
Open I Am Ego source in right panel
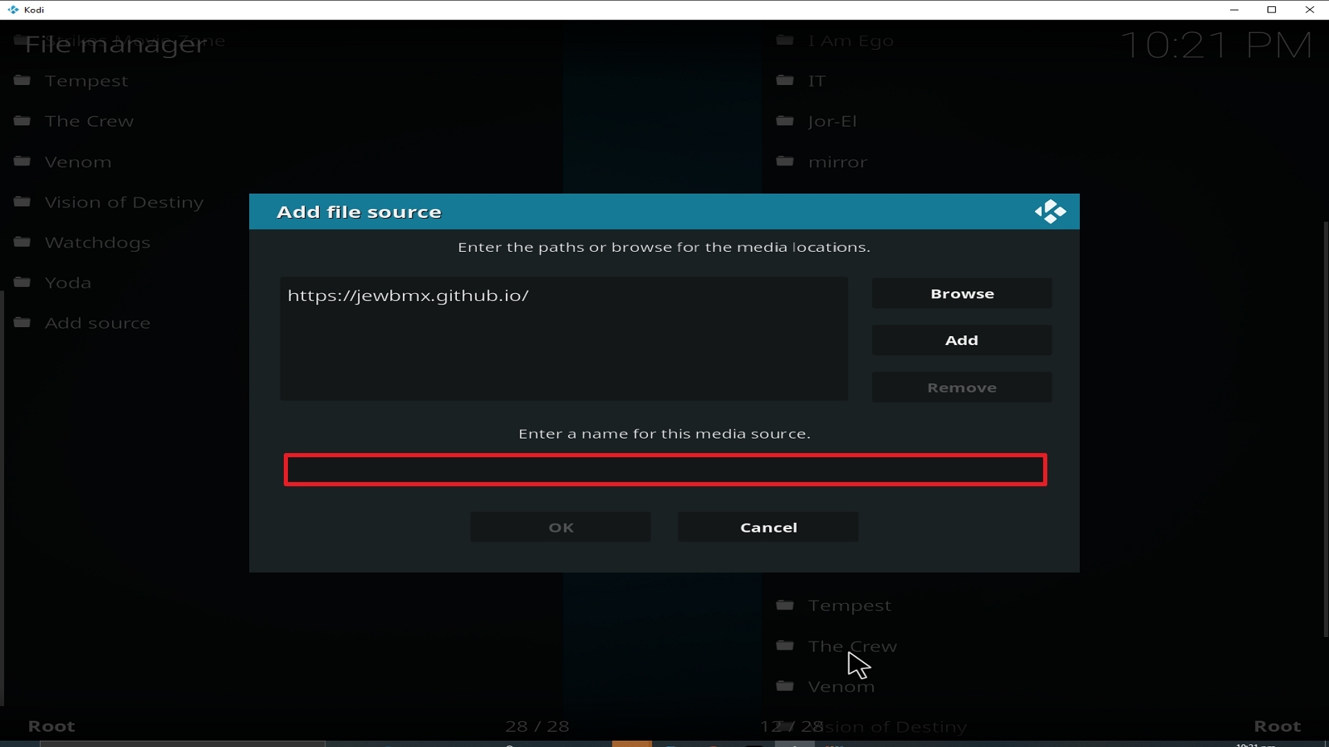(851, 41)
